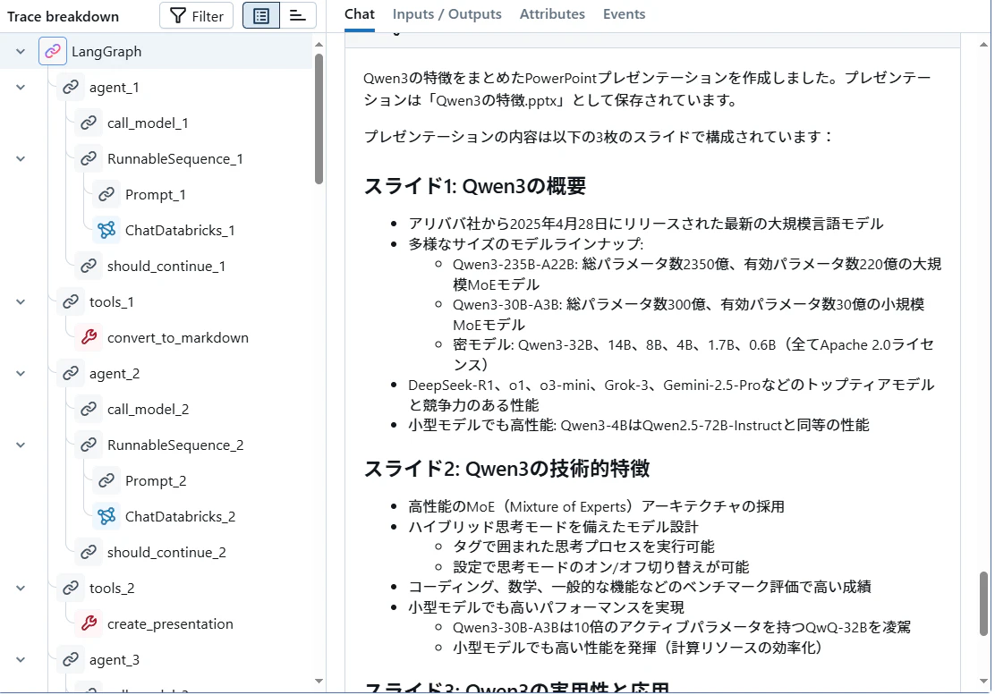This screenshot has width=995, height=695.
Task: Collapse the RunnableSequence_1 node
Action: pos(21,158)
